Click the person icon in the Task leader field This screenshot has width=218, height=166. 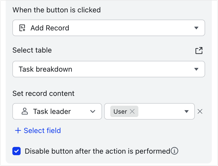click(24, 111)
